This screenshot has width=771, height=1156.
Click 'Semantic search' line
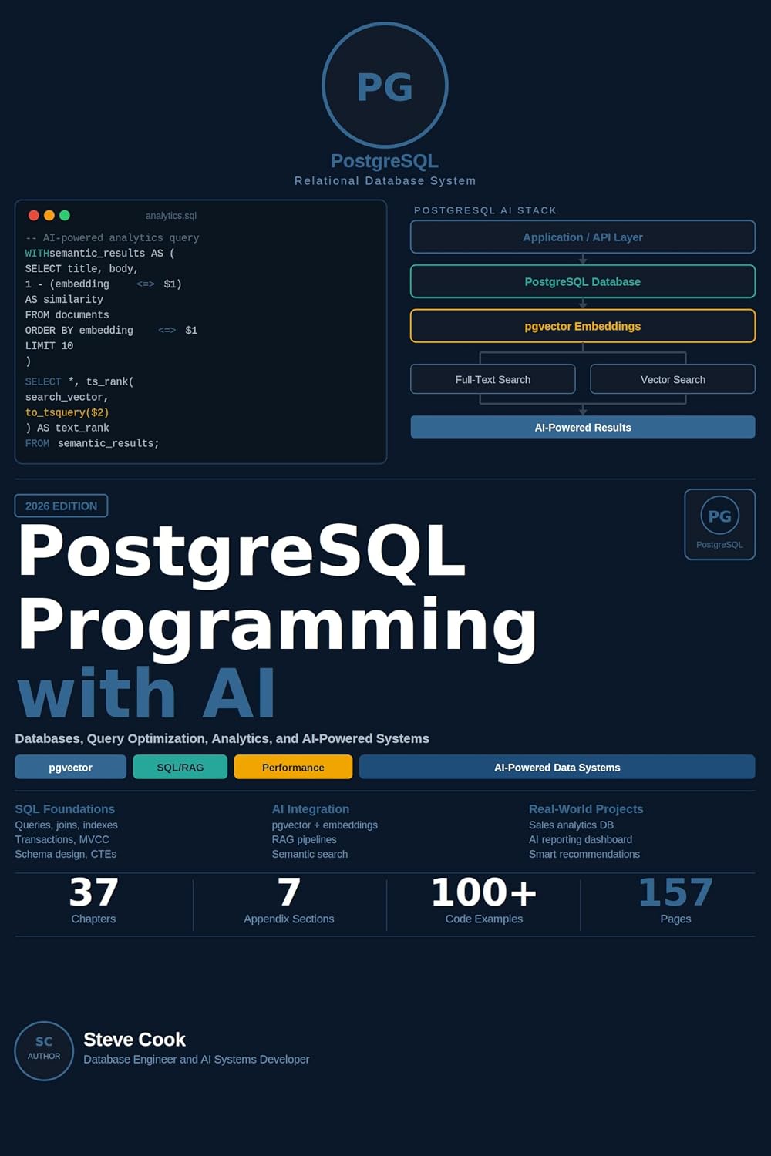tap(310, 855)
